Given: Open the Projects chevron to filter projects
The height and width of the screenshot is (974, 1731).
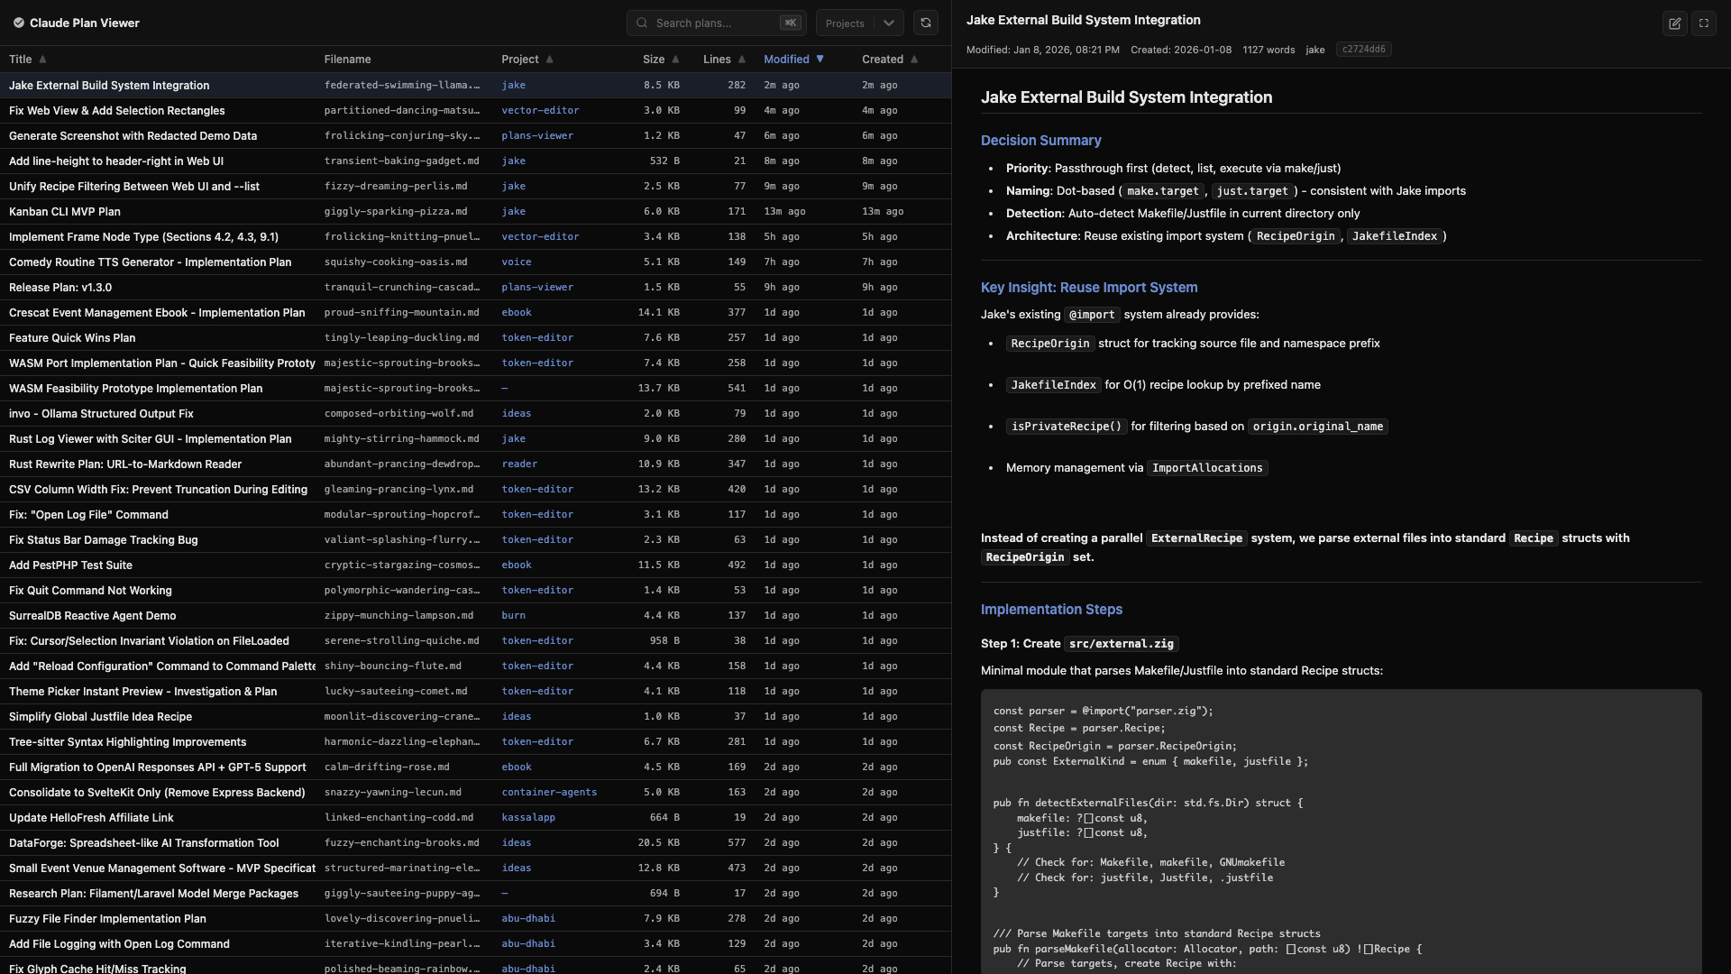Looking at the screenshot, I should tap(889, 23).
